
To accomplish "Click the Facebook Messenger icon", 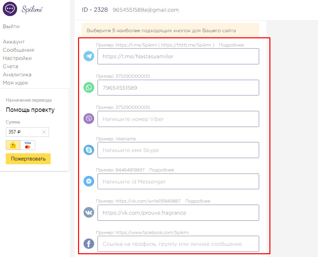I will [89, 181].
